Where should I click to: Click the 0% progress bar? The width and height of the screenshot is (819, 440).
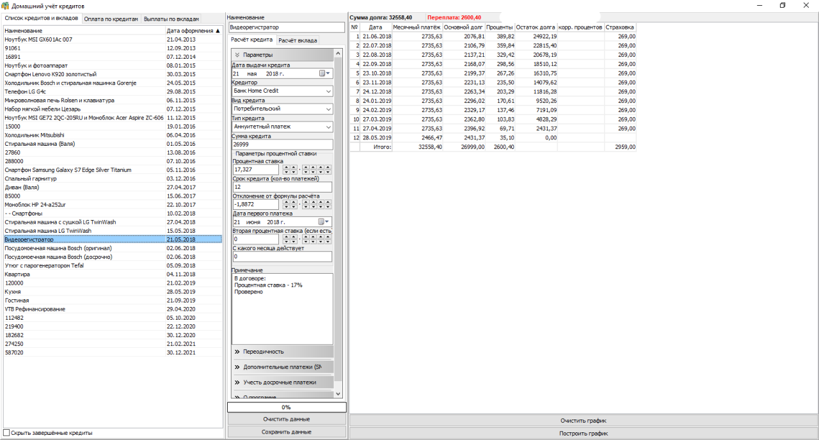click(x=286, y=407)
